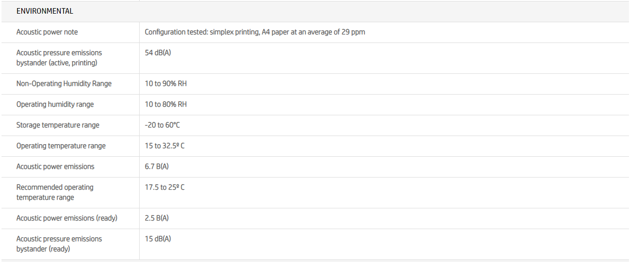
Task: Click the Non-Operating Humidity Range label
Action: 64,83
